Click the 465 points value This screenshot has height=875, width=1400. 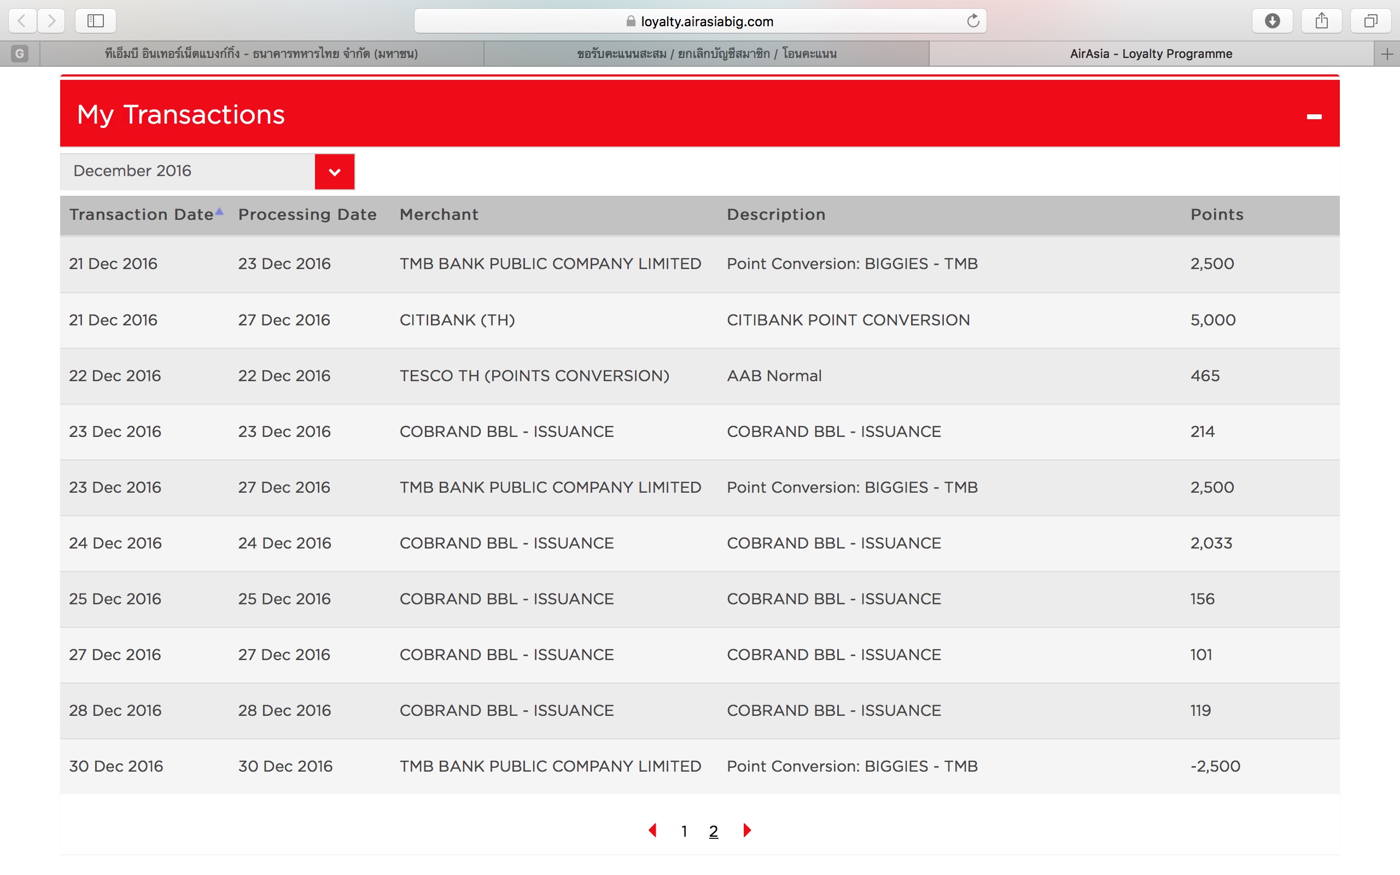click(1205, 376)
